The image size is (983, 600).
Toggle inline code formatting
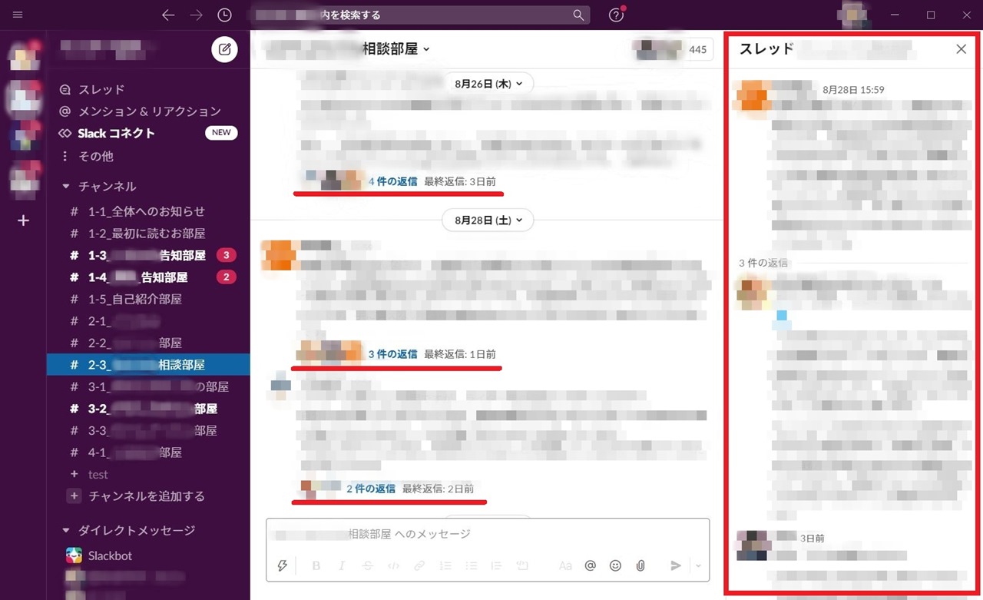click(x=393, y=565)
